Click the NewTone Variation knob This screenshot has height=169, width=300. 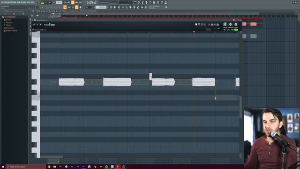[231, 24]
